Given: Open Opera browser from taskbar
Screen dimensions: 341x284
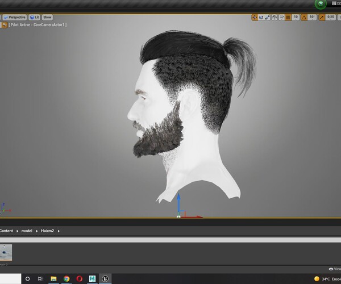Looking at the screenshot, I should click(x=80, y=279).
